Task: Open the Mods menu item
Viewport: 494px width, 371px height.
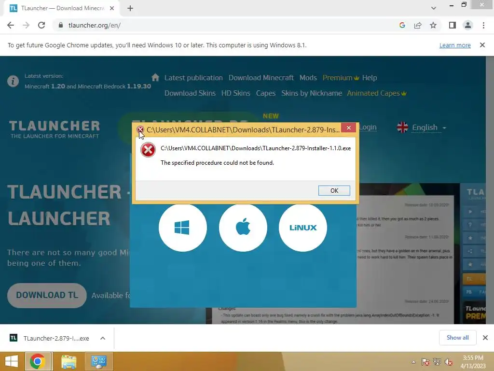Action: pos(308,78)
